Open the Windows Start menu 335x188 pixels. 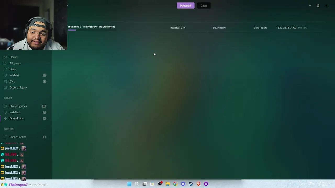(x=129, y=184)
